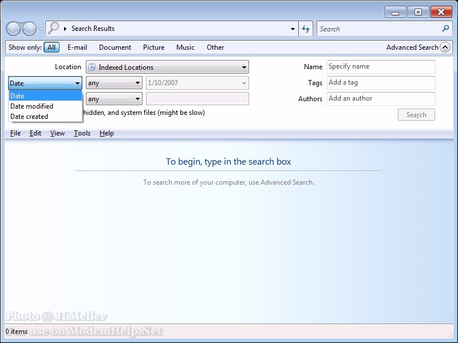Open the recent pages arrow beside Forward
Viewport: 458px width, 343px height.
(x=41, y=29)
